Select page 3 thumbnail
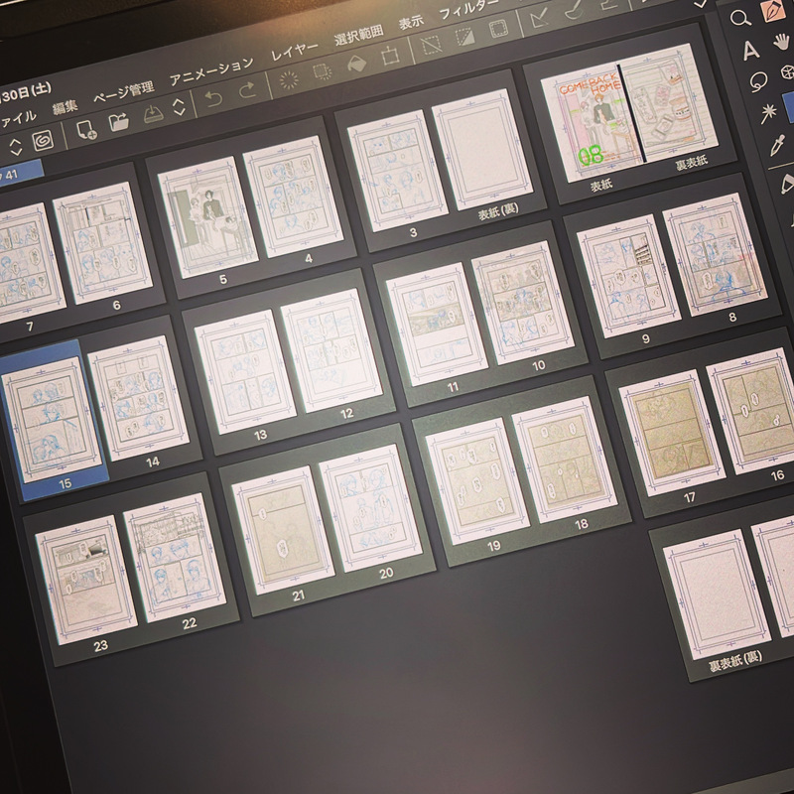 pyautogui.click(x=398, y=171)
